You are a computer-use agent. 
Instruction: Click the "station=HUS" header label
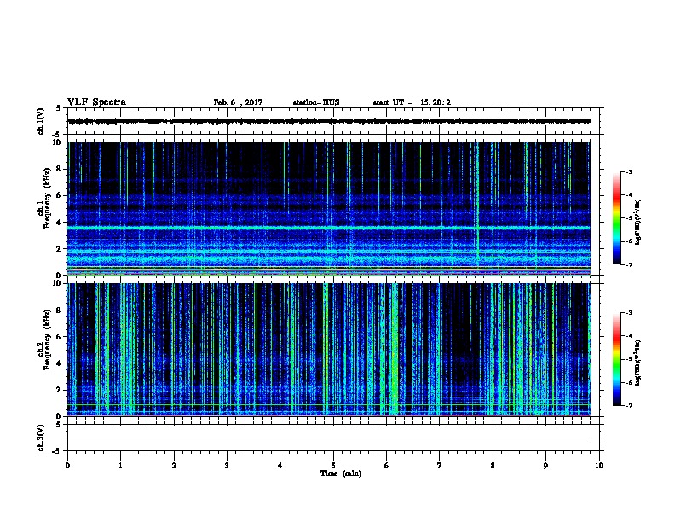point(316,102)
